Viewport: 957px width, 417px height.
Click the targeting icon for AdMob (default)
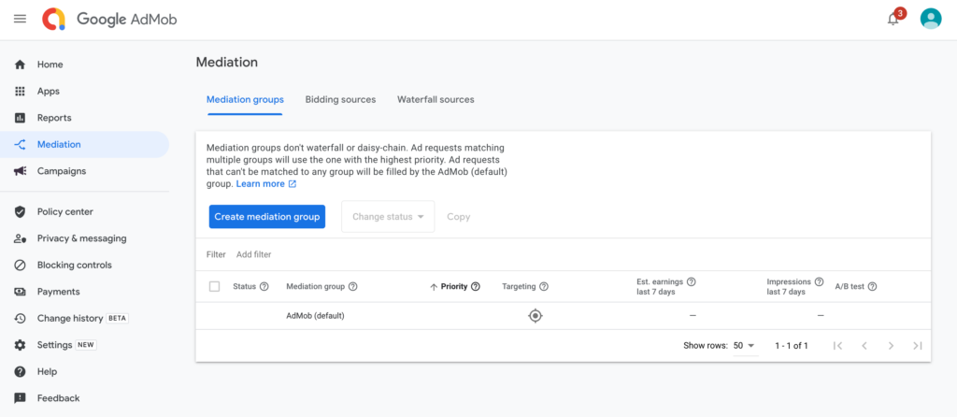(x=535, y=316)
